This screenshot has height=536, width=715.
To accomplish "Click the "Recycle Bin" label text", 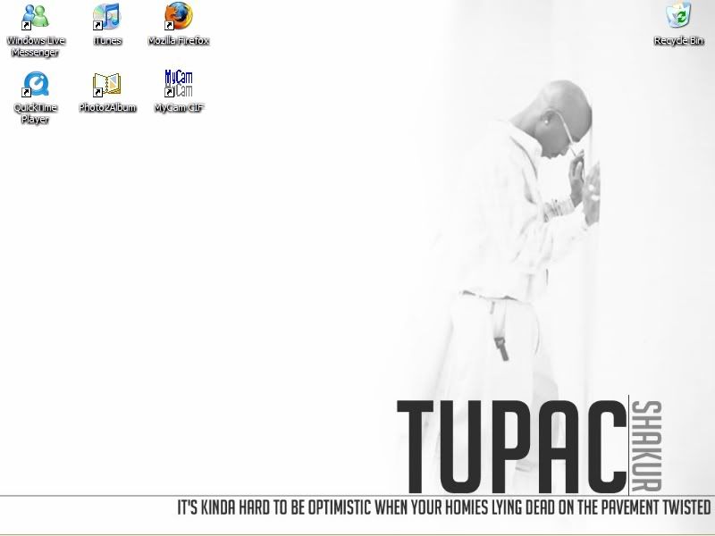I will 679,40.
